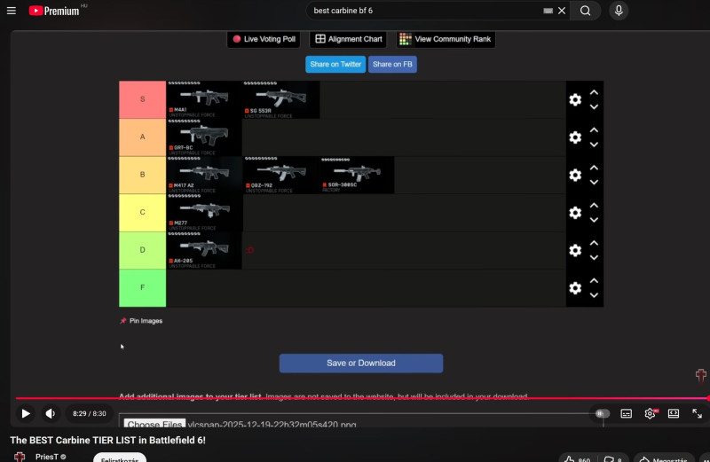Toggle the autoplay switch
The height and width of the screenshot is (462, 710).
[603, 413]
